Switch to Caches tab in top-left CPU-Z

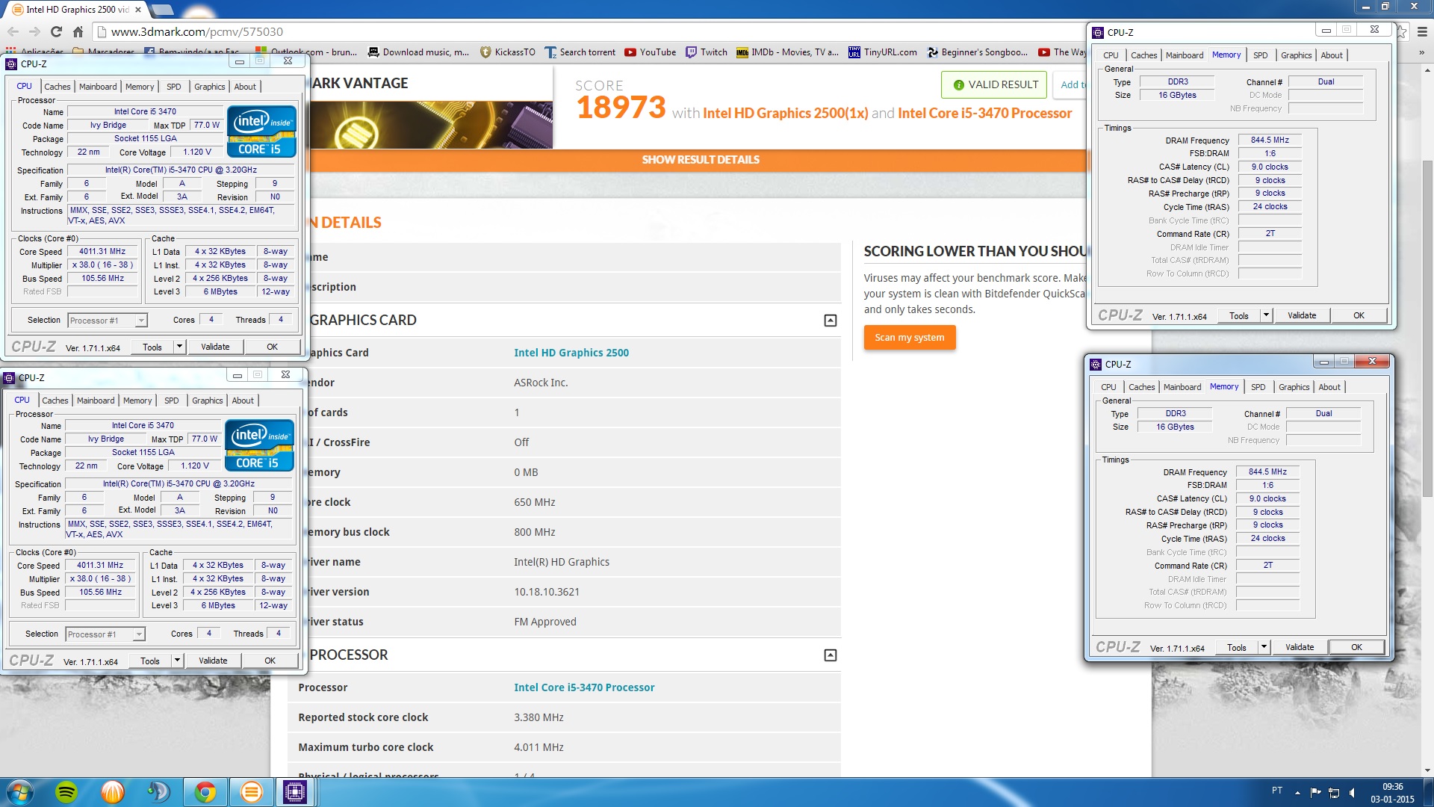[57, 87]
